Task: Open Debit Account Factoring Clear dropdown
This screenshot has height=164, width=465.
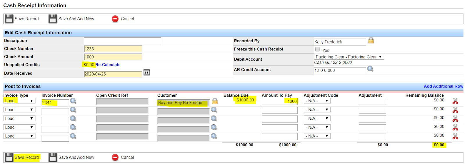Action: [349, 57]
